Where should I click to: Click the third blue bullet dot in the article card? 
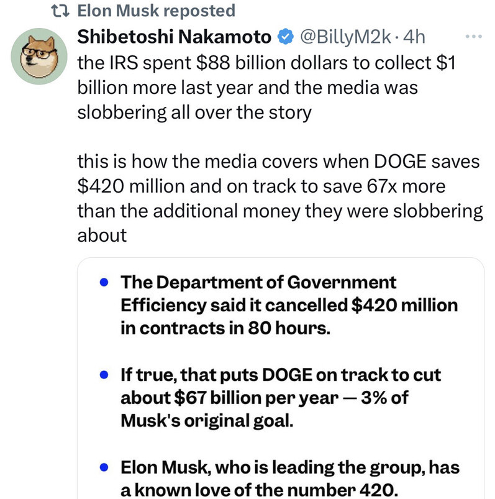(x=105, y=467)
